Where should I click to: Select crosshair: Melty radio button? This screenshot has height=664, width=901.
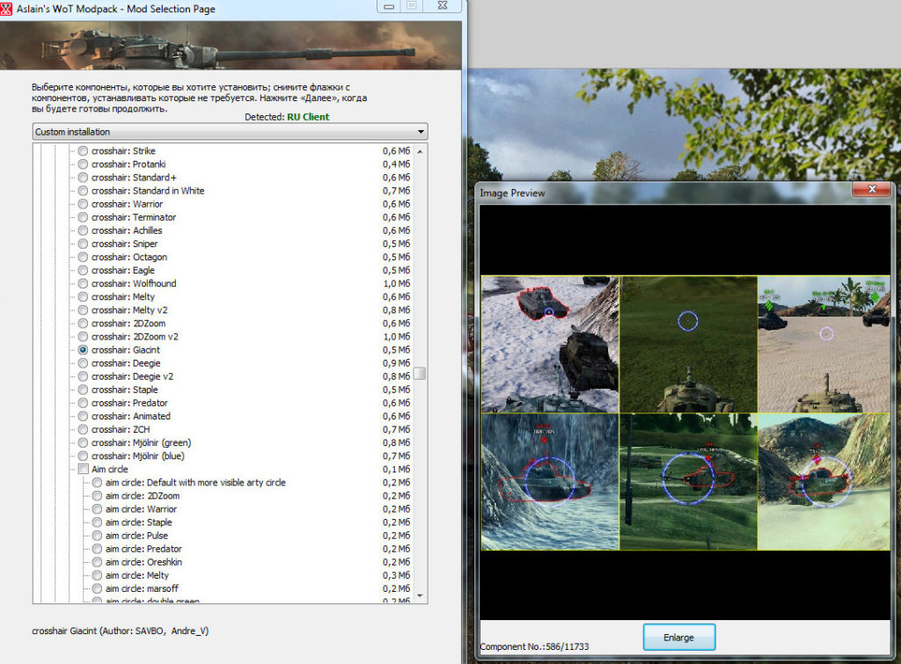83,296
